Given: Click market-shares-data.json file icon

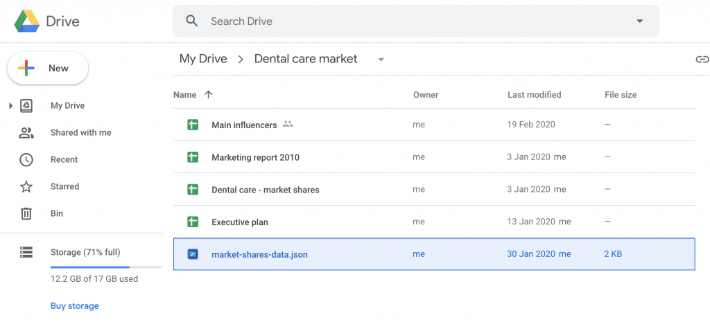Looking at the screenshot, I should click(193, 254).
